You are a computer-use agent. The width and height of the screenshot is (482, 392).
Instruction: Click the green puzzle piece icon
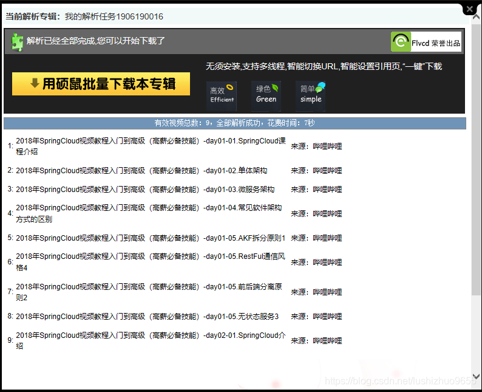17,42
